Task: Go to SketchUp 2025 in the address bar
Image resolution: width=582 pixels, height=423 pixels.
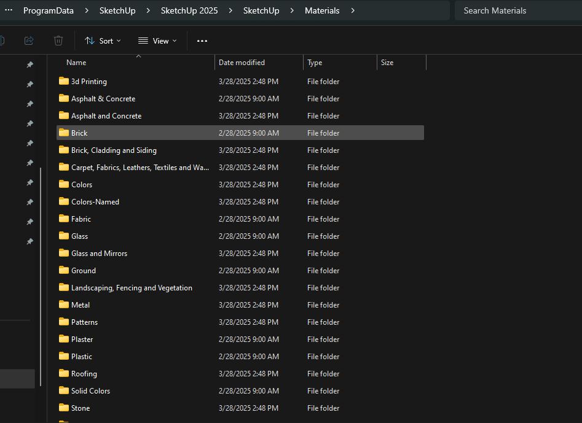Action: 189,11
